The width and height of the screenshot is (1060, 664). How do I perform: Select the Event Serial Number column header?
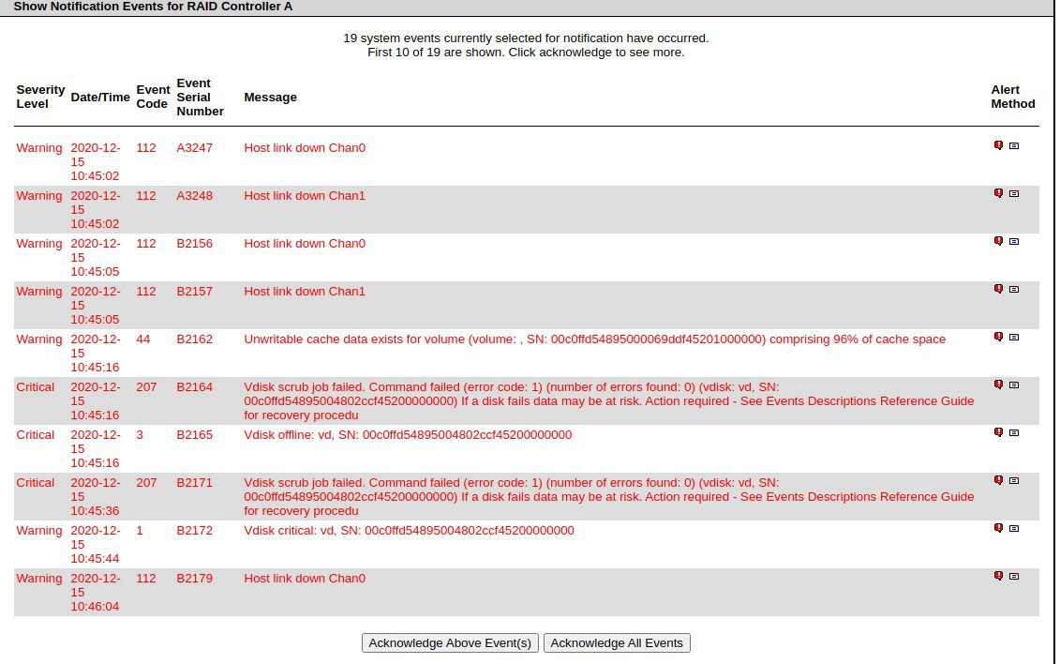click(x=201, y=98)
